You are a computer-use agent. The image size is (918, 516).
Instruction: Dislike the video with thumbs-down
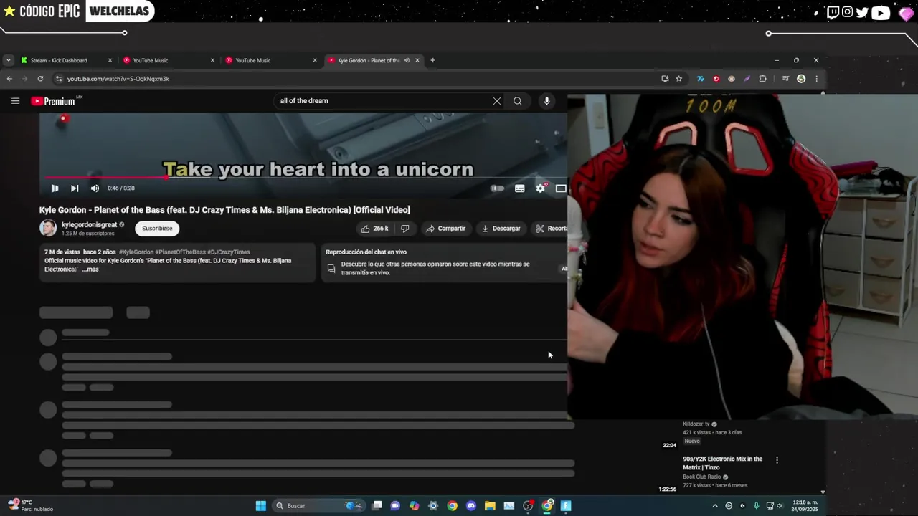[405, 229]
